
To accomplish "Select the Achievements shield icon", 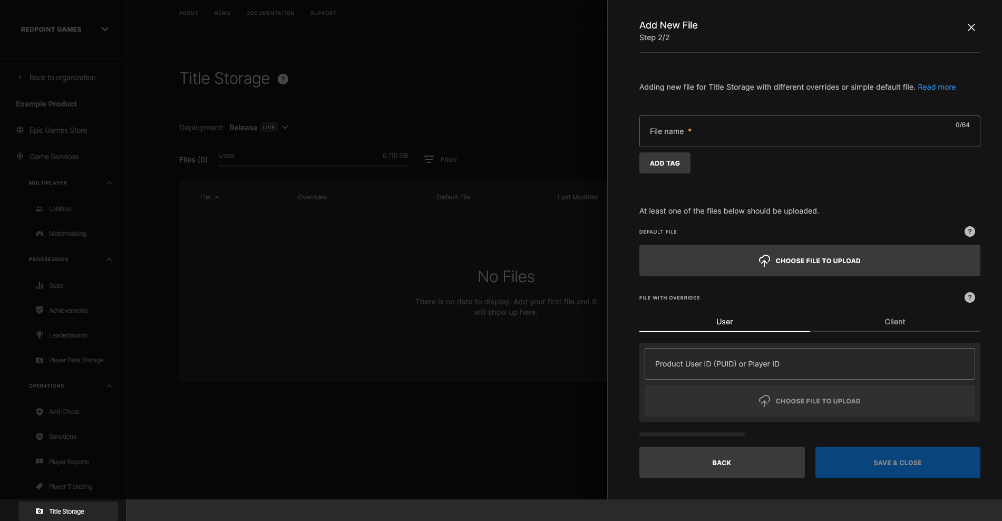I will 40,310.
